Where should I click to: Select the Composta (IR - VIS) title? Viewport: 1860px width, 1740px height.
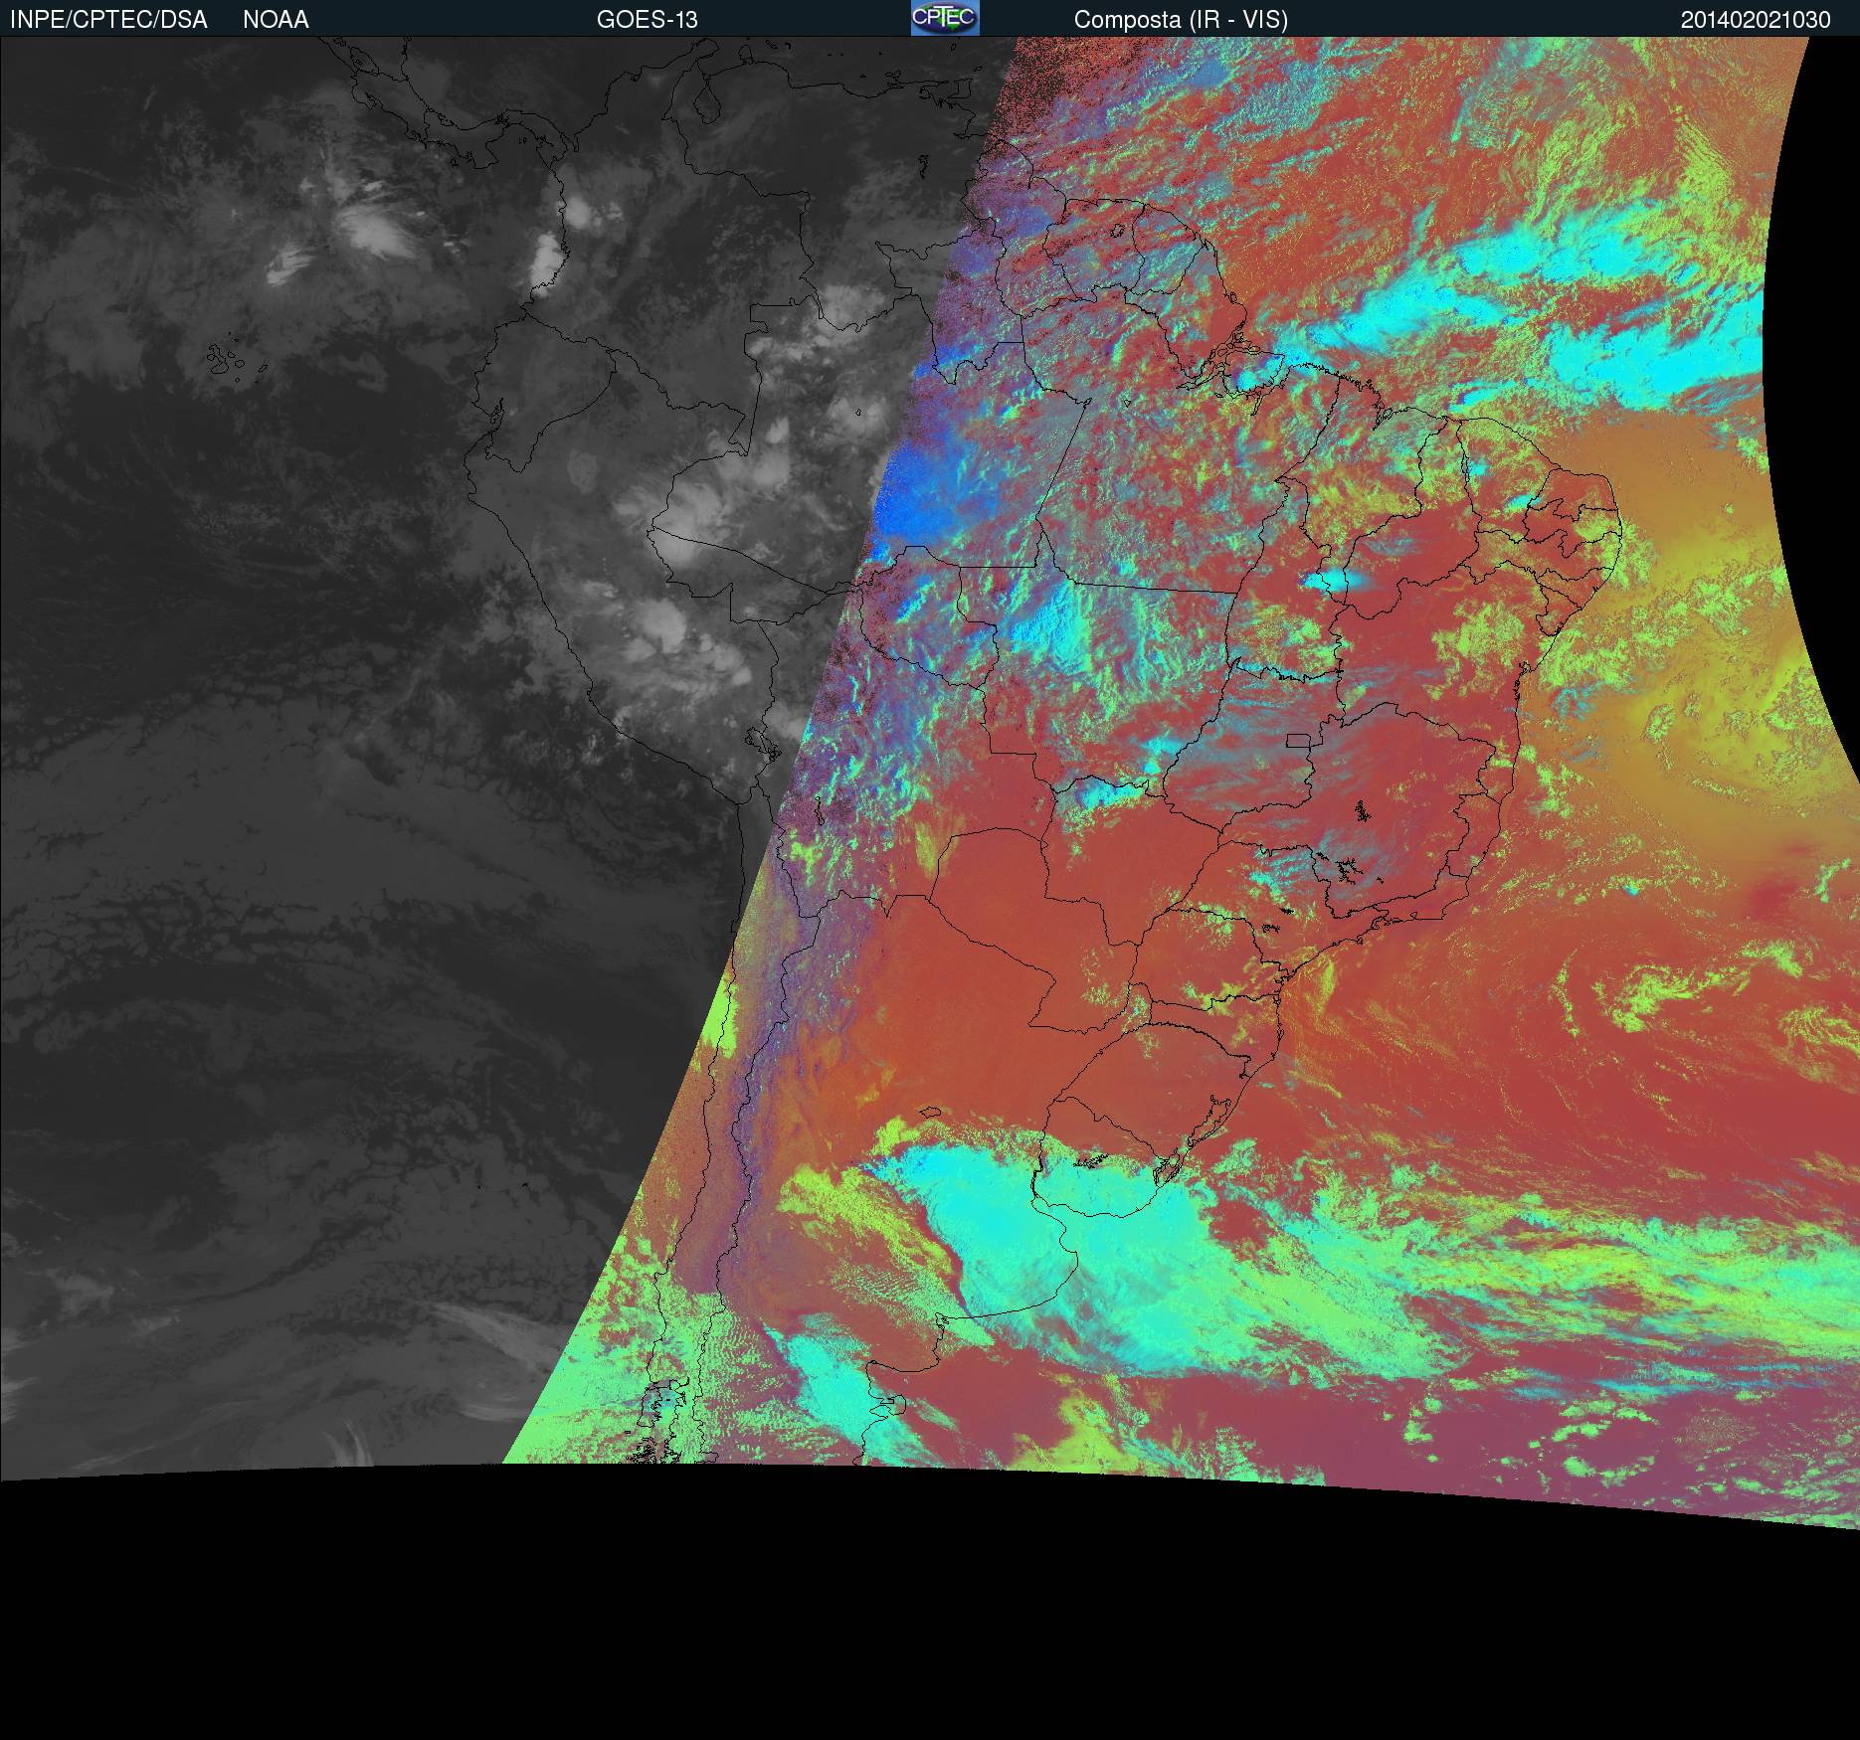[1181, 20]
